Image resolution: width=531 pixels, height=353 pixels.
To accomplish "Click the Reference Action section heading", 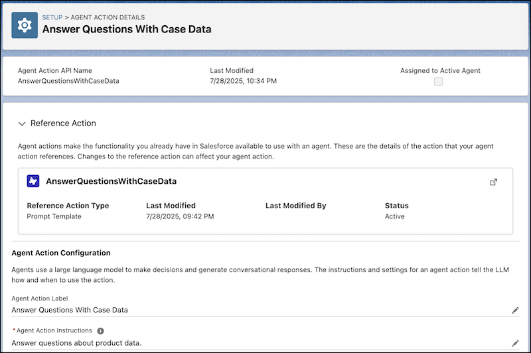I will (x=63, y=123).
